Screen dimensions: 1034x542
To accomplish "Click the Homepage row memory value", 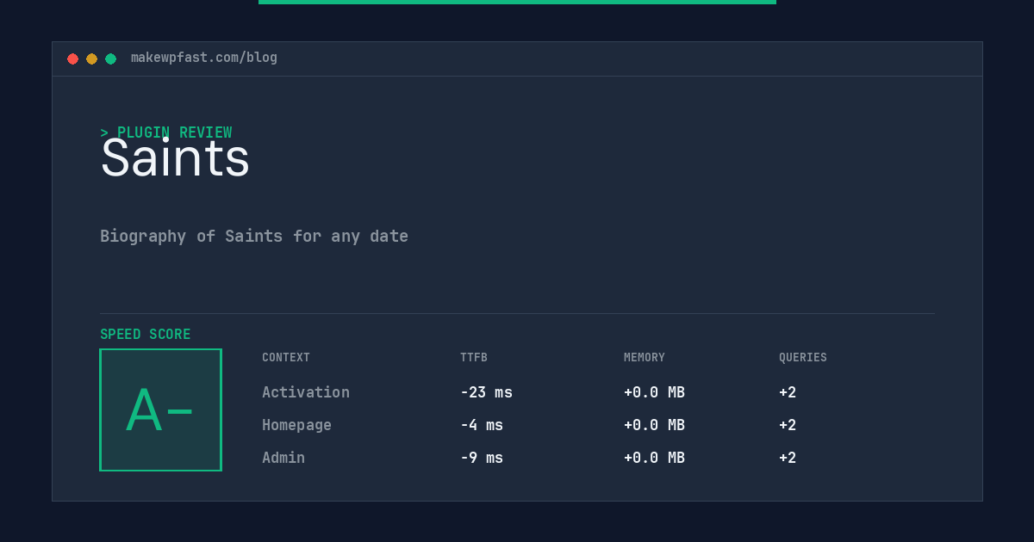I will tap(654, 425).
